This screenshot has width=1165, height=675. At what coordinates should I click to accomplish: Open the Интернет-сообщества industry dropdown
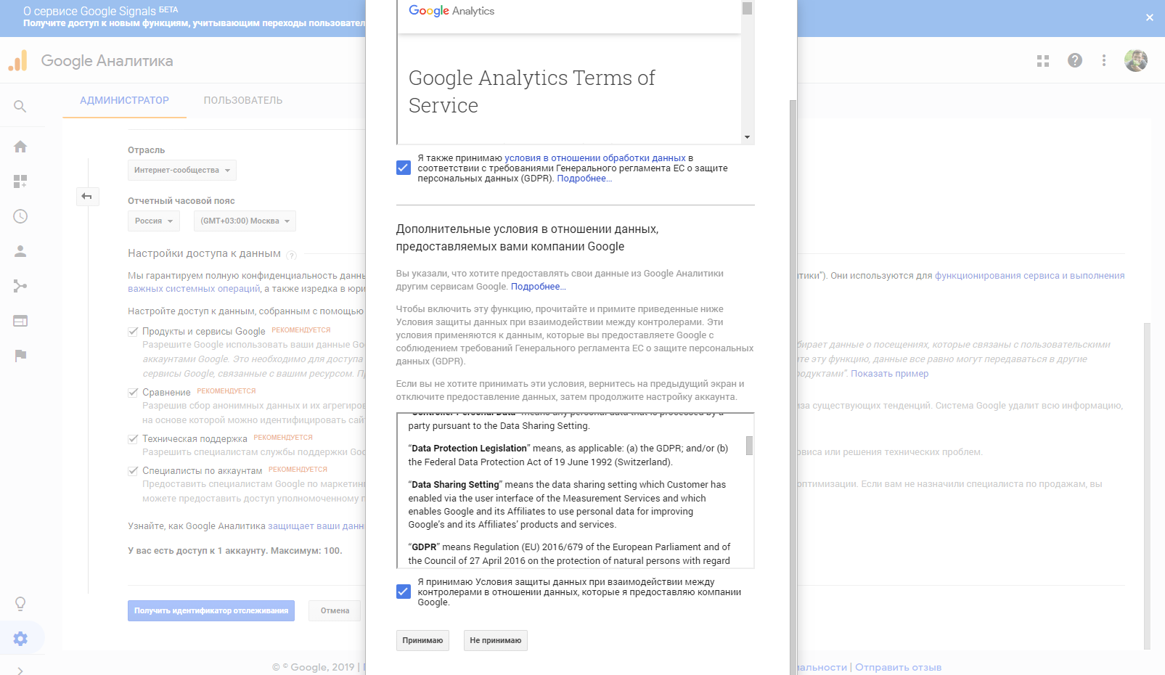point(182,170)
